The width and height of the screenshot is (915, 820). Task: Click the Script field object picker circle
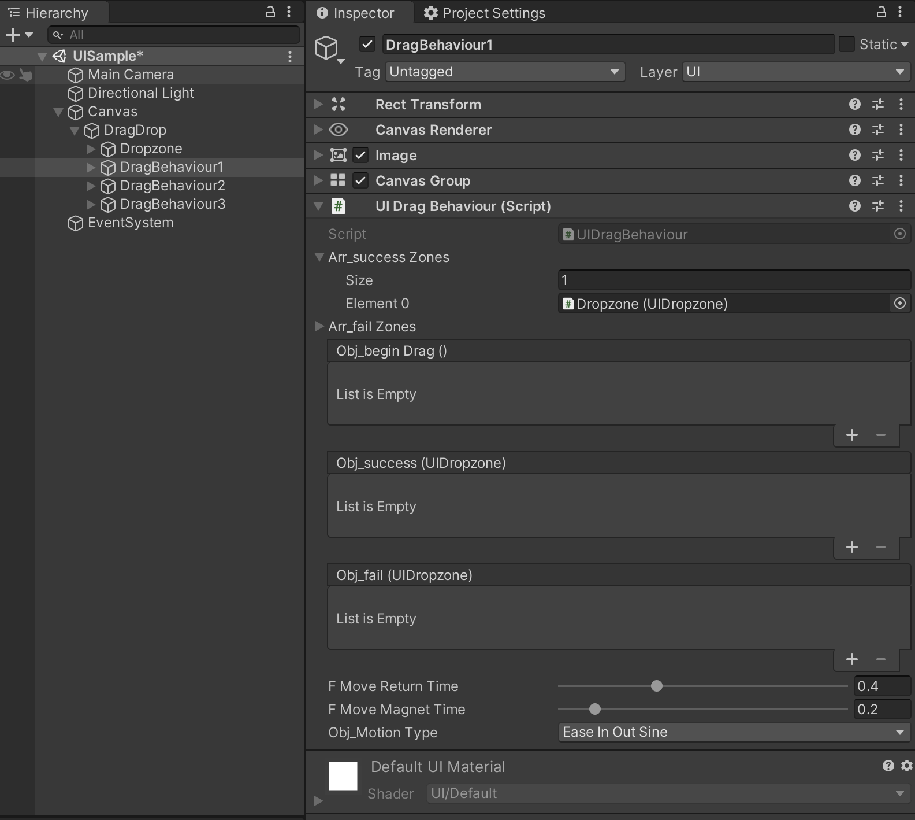pyautogui.click(x=900, y=234)
